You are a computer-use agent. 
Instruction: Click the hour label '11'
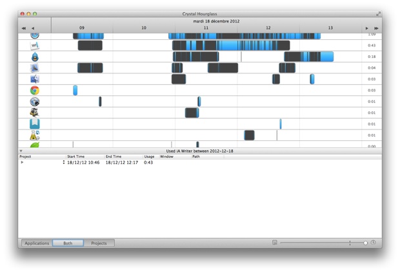tap(206, 28)
